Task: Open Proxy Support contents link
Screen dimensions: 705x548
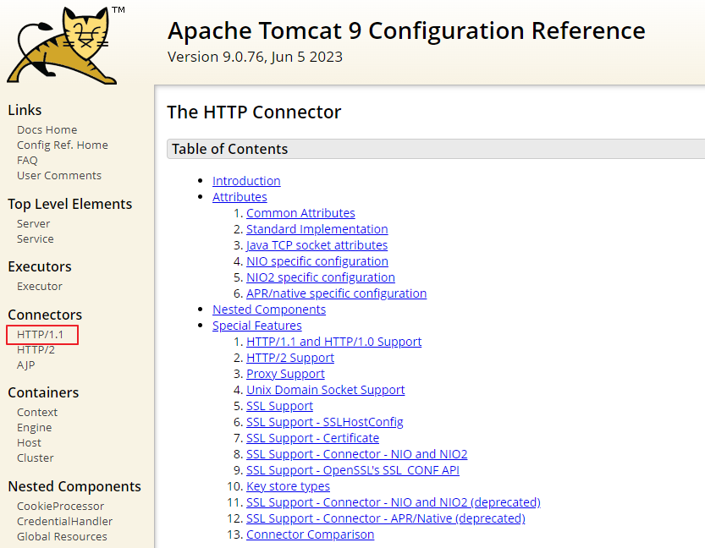Action: coord(285,374)
